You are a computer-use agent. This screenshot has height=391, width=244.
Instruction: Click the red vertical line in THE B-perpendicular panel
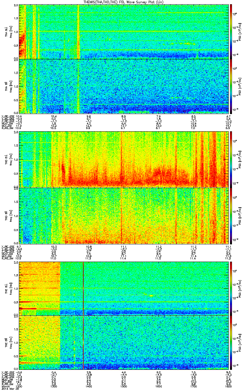click(84, 288)
